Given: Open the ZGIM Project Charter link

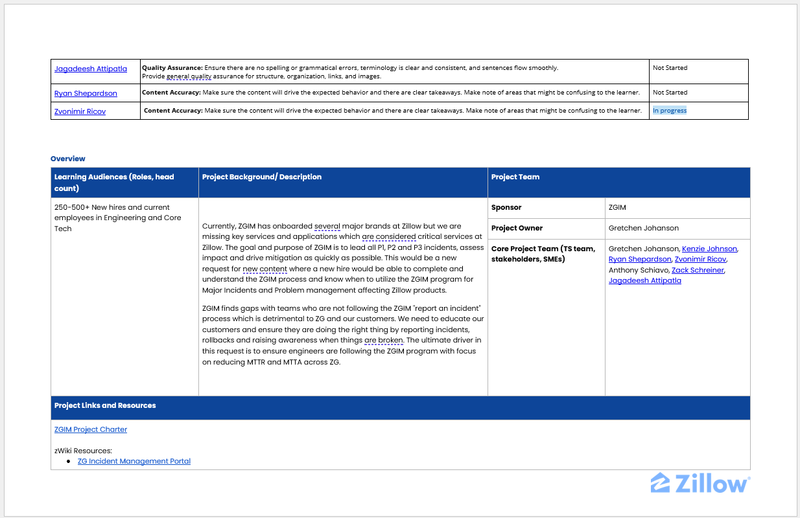Looking at the screenshot, I should click(x=91, y=429).
